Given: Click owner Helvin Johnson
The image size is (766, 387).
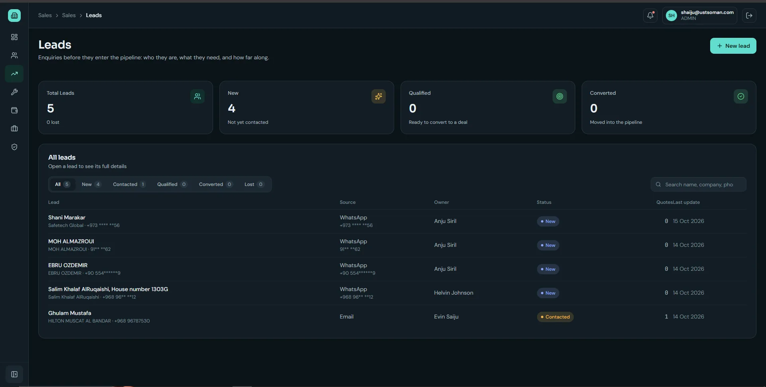Looking at the screenshot, I should (454, 293).
